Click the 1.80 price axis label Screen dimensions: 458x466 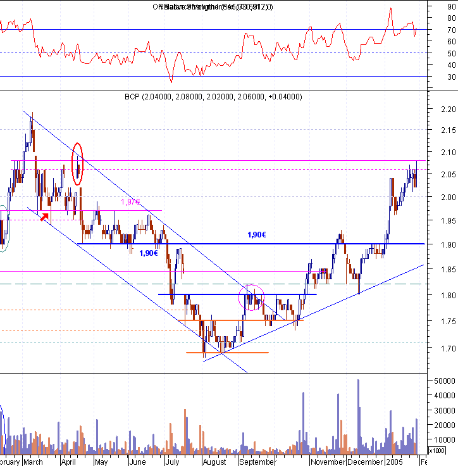point(449,296)
